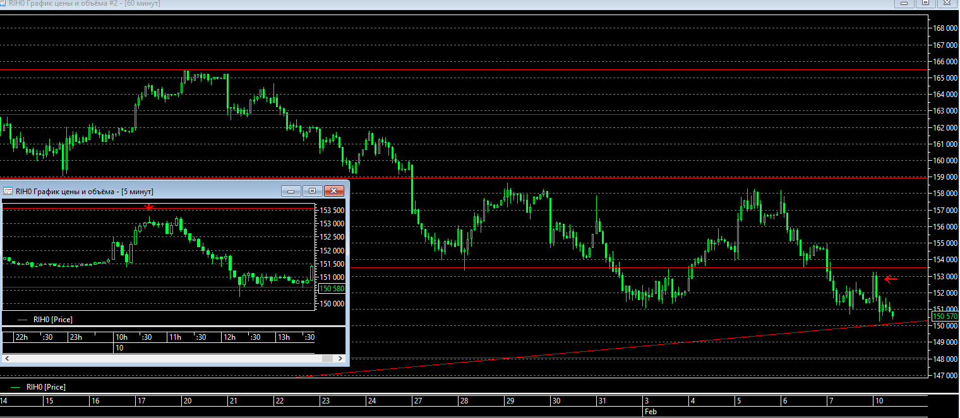Click the 12h time axis label
Viewport: 960px width, 418px height.
tap(229, 337)
